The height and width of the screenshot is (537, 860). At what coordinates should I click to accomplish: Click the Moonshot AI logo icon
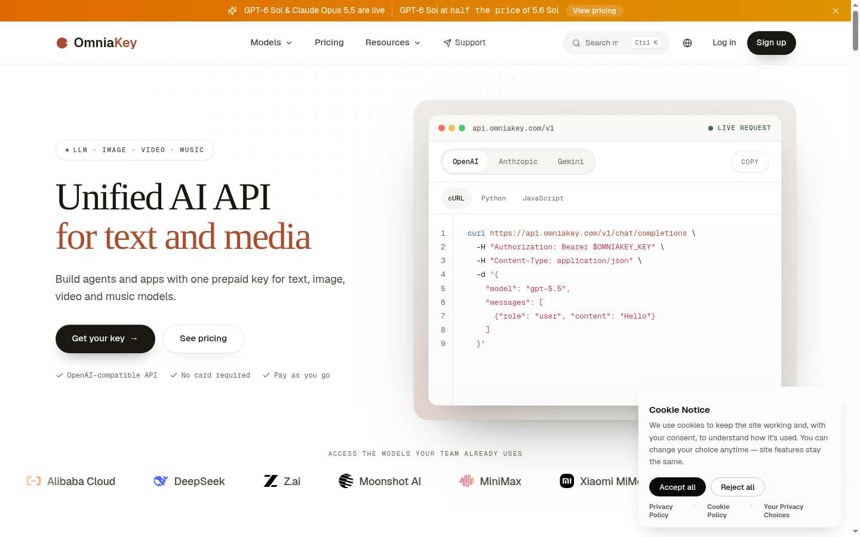(346, 481)
